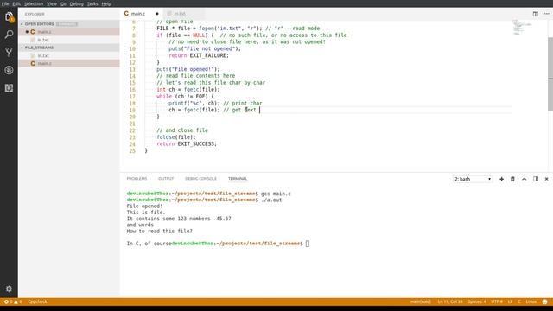Click the code minimap preview
553x311 pixels.
click(522, 27)
